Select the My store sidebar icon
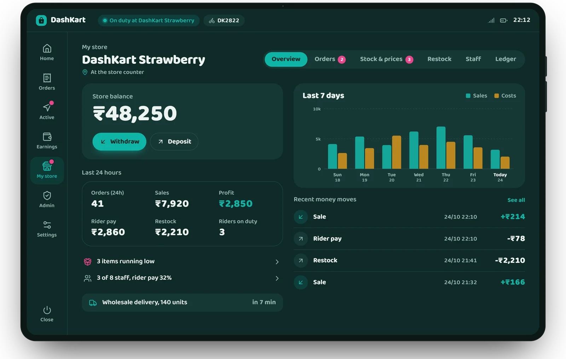 click(x=47, y=166)
